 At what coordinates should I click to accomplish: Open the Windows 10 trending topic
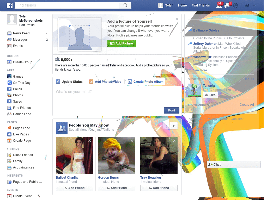(202, 57)
